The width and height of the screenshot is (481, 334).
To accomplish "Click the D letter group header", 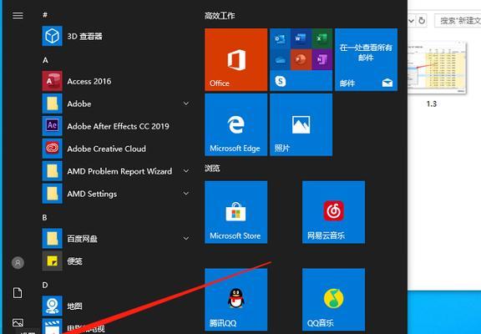I will [45, 286].
